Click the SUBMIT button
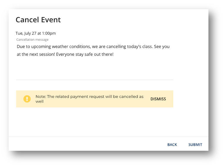The image size is (223, 165). click(195, 145)
